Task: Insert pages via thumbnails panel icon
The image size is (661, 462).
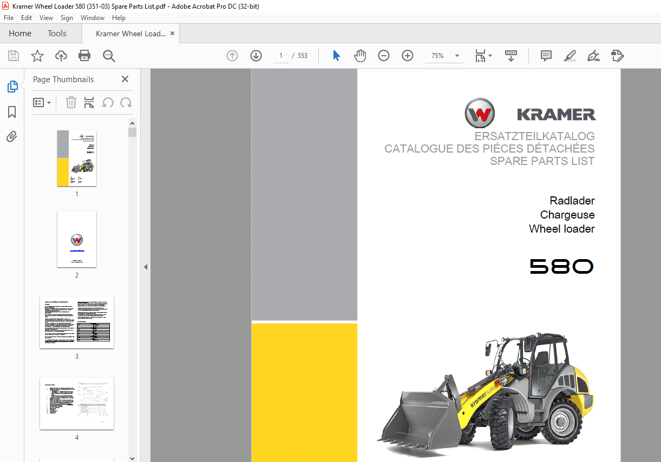Action: click(x=89, y=102)
